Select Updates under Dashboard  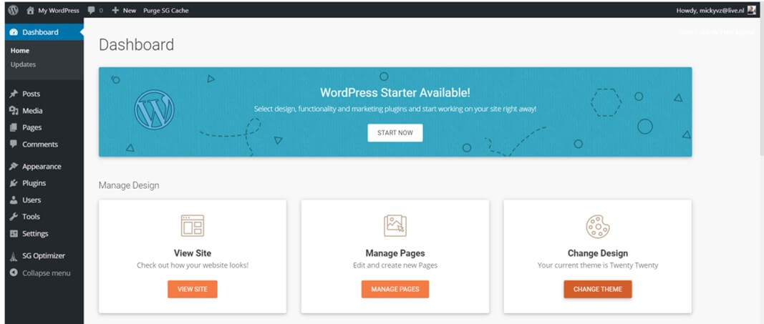point(23,64)
